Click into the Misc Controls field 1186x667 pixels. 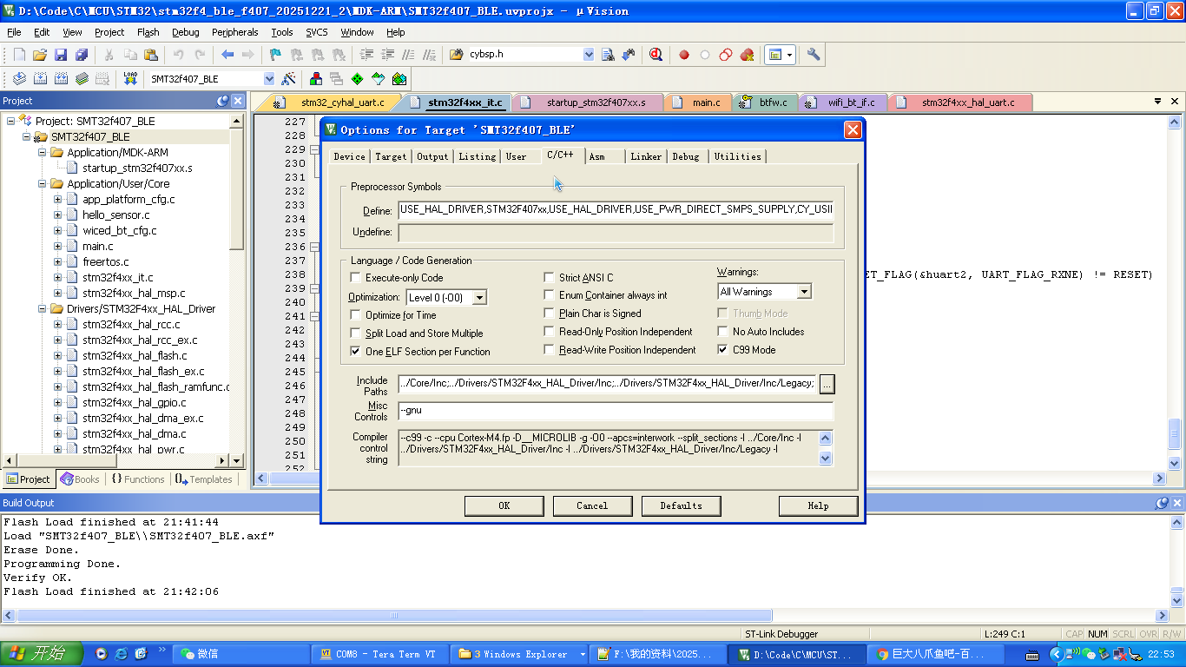[x=615, y=411]
